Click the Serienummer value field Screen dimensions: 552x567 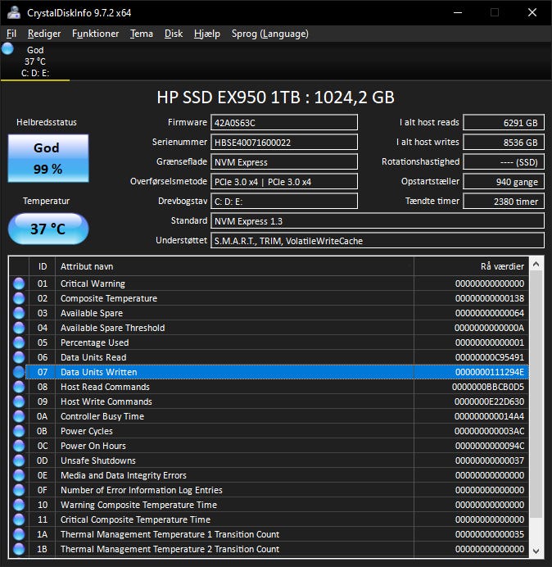coord(284,143)
